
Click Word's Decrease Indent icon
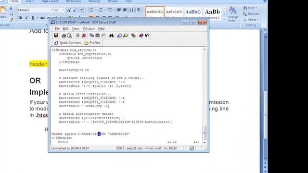point(118,10)
